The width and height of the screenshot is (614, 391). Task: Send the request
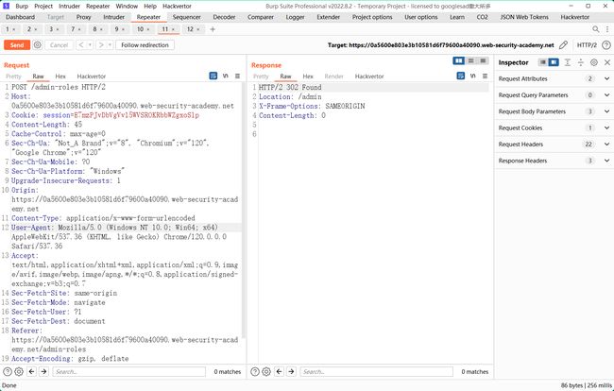click(x=17, y=45)
